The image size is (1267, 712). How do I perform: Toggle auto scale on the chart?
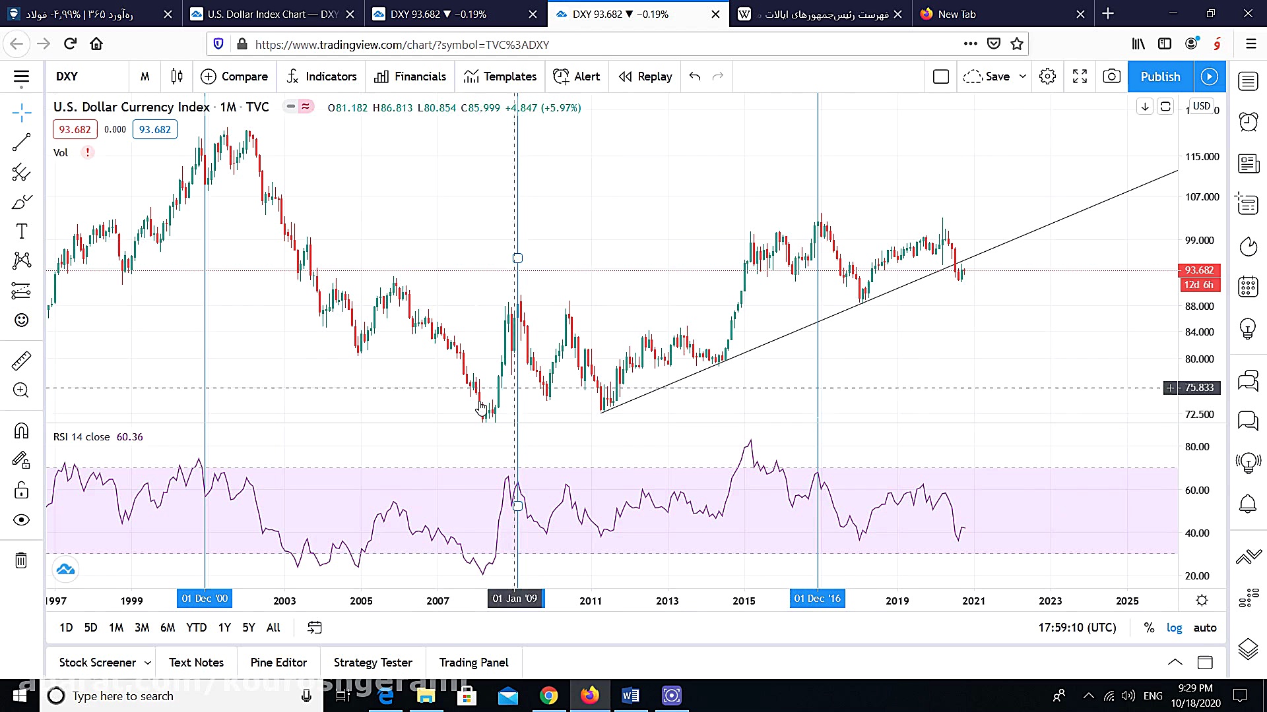point(1204,628)
